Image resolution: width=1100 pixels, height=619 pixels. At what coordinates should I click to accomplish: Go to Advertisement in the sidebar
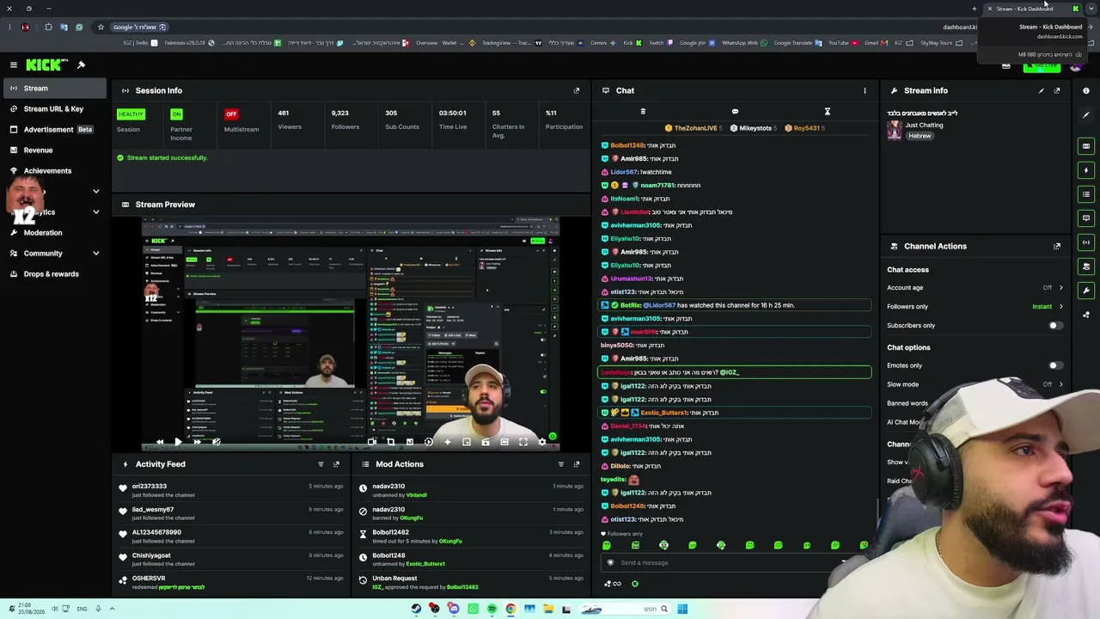click(x=54, y=130)
